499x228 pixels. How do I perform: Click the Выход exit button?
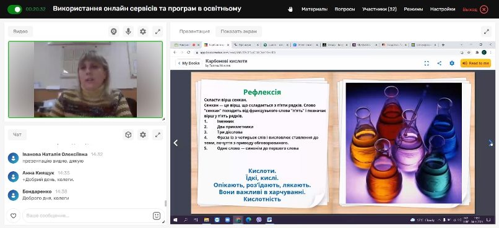coord(475,9)
